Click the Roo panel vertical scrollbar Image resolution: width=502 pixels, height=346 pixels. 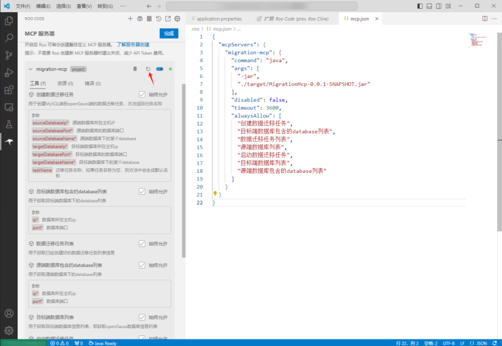[x=184, y=170]
